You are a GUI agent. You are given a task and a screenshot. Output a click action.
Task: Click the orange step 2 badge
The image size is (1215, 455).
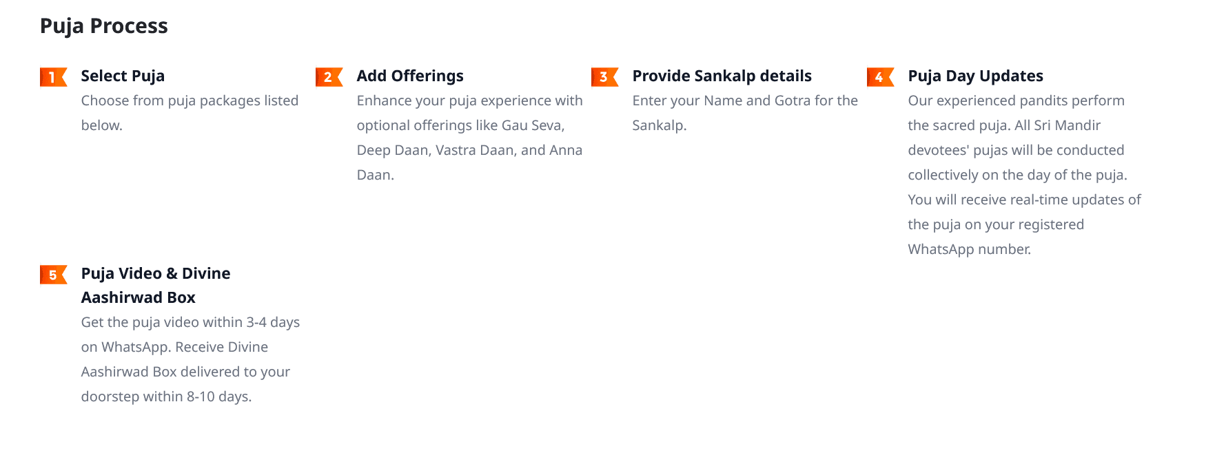[x=329, y=77]
